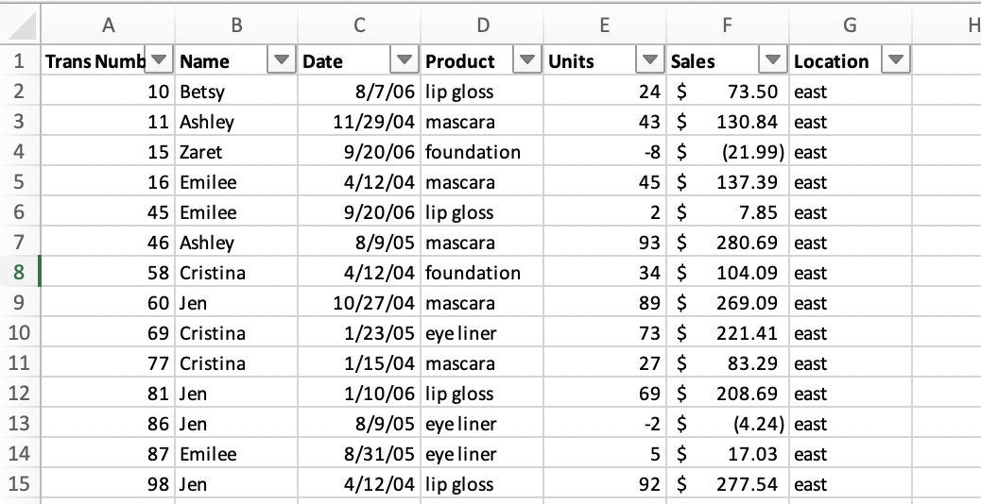
Task: Select column H header
Action: (x=964, y=26)
